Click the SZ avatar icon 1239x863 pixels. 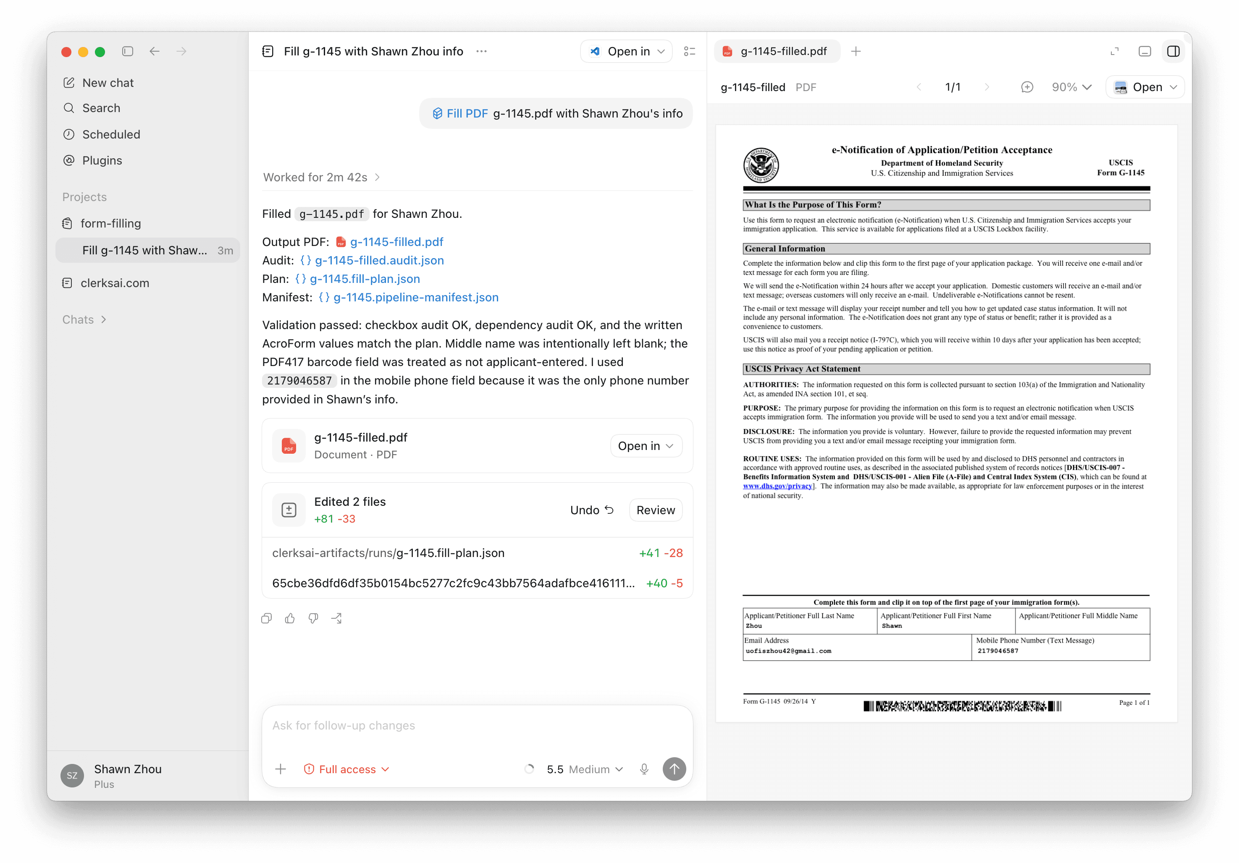72,776
